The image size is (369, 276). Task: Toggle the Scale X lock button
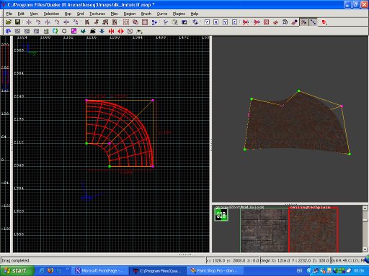pyautogui.click(x=215, y=22)
